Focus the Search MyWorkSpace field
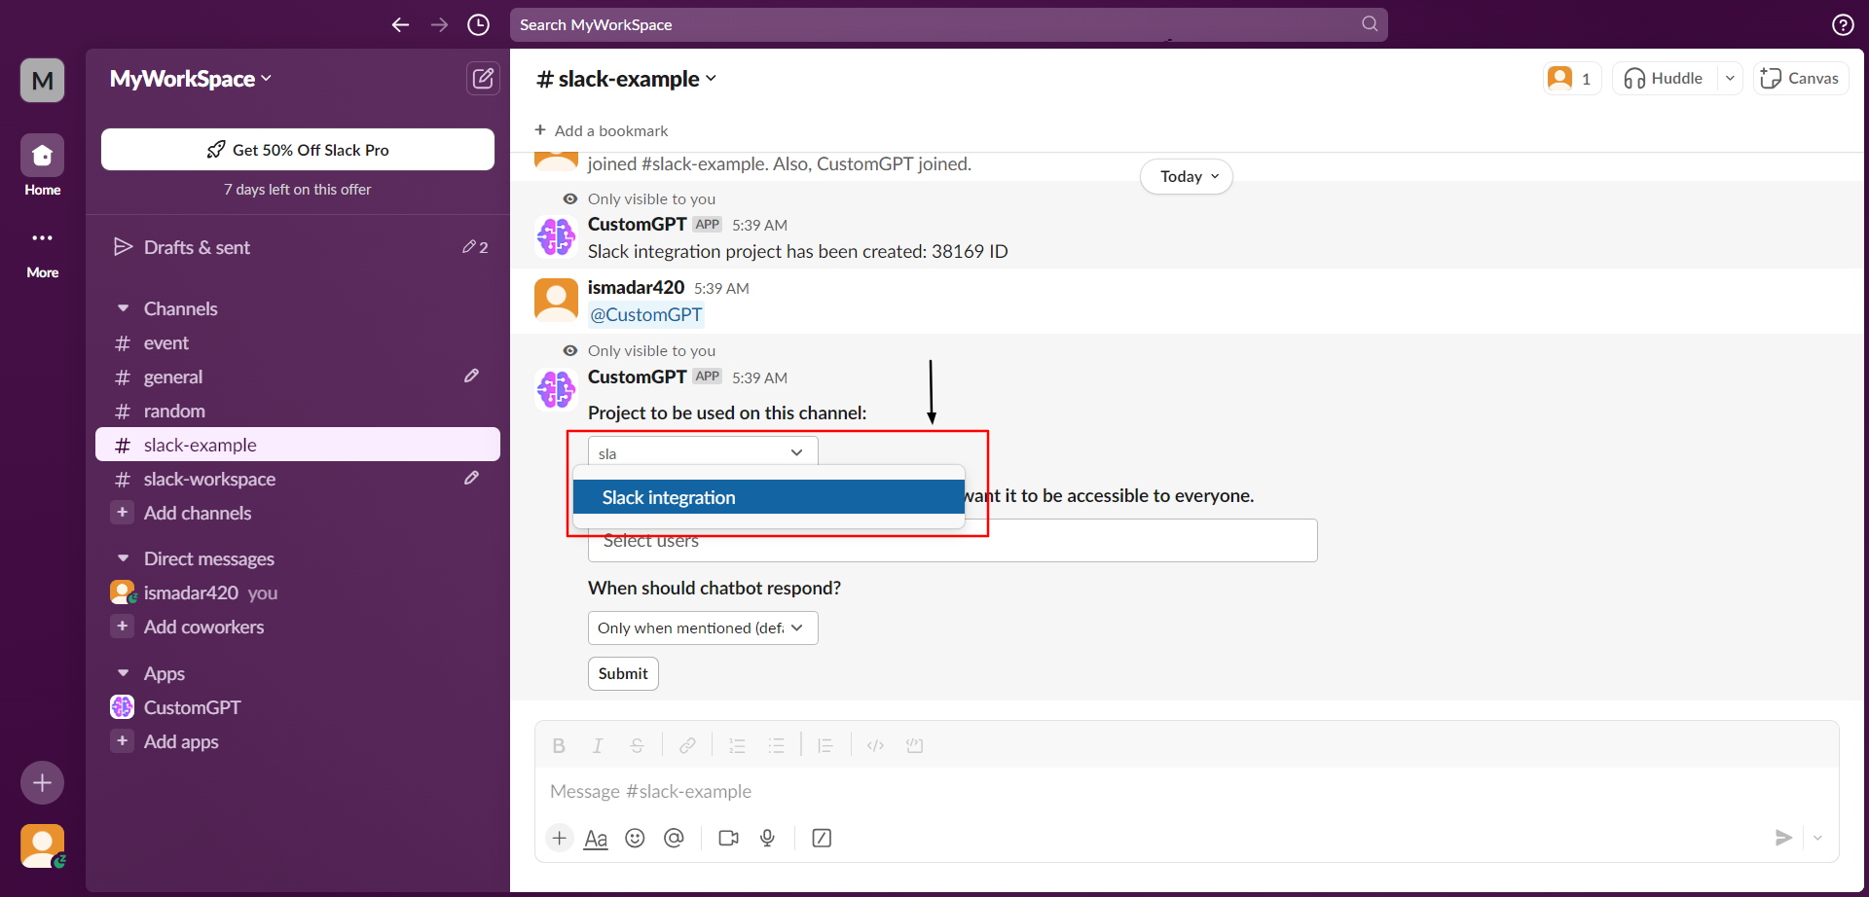The image size is (1869, 897). pos(948,24)
